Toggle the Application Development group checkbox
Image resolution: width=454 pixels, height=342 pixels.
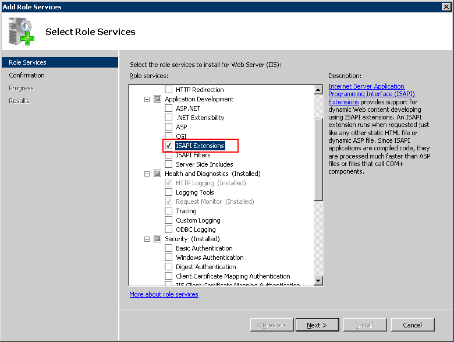point(157,99)
